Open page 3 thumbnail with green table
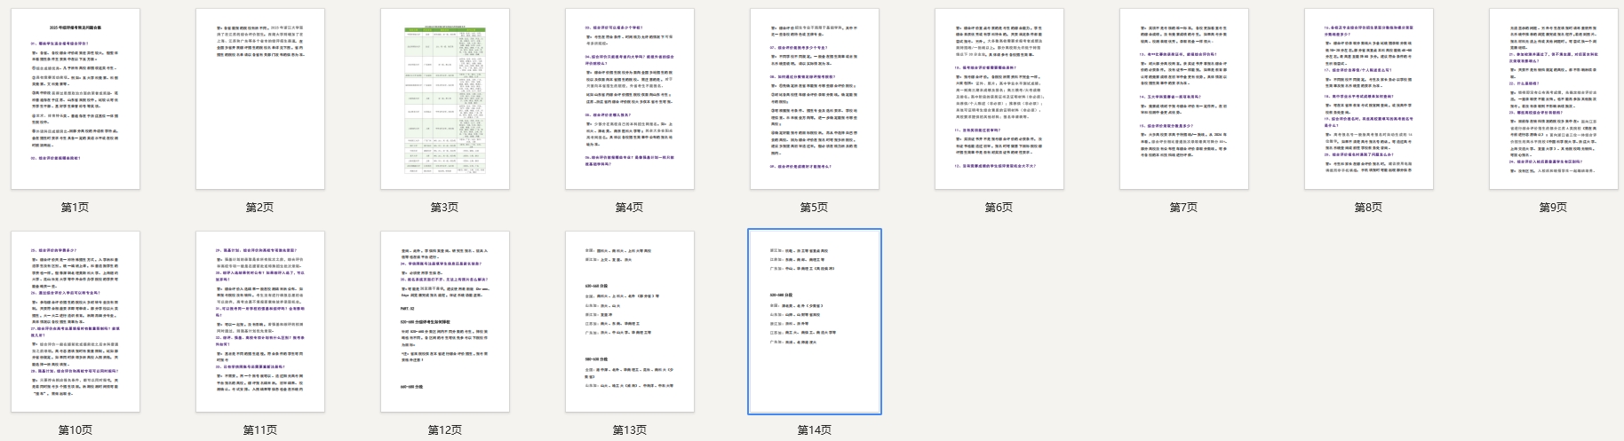 (x=445, y=99)
